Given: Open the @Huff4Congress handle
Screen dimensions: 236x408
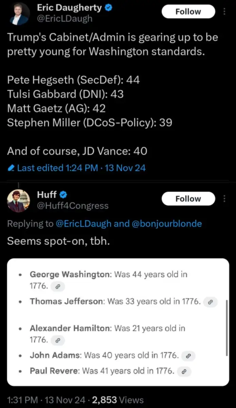Looking at the screenshot, I should [x=72, y=206].
